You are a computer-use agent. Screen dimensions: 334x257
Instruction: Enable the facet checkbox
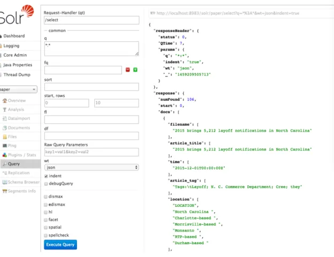45,220
